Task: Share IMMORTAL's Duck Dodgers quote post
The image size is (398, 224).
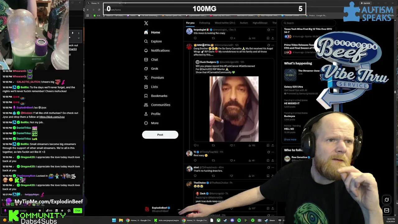Action: [x=273, y=145]
